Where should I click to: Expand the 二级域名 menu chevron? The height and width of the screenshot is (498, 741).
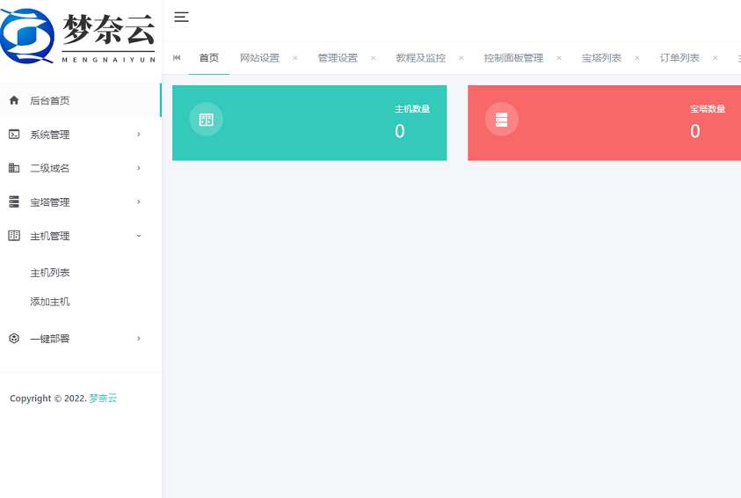139,168
